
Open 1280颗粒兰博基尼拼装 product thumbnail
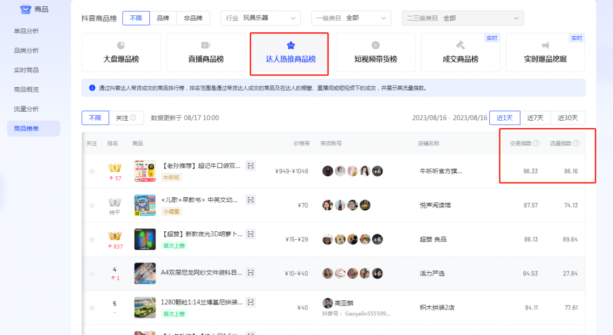click(145, 307)
